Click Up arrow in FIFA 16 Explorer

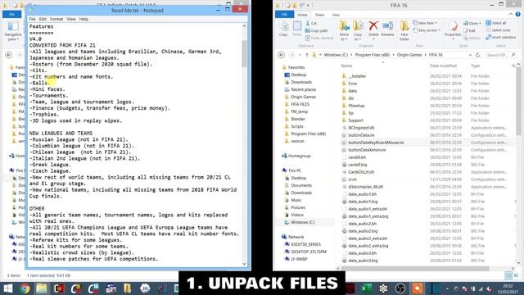(x=306, y=55)
